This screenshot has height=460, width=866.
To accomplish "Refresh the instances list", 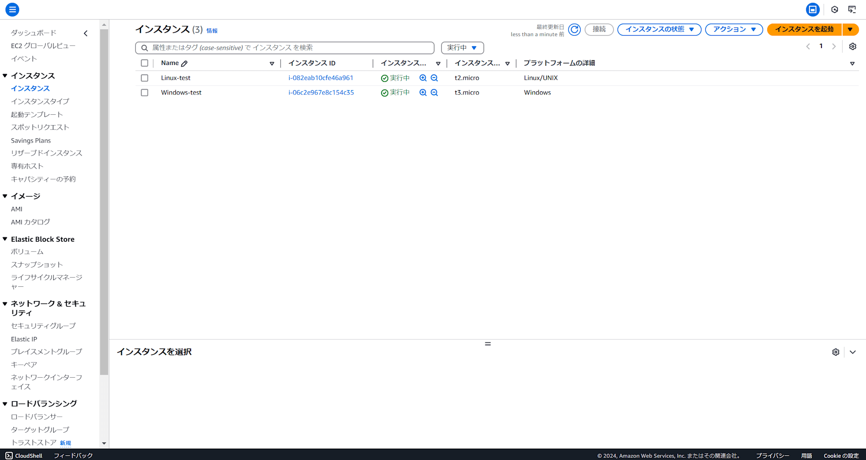I will (x=575, y=29).
